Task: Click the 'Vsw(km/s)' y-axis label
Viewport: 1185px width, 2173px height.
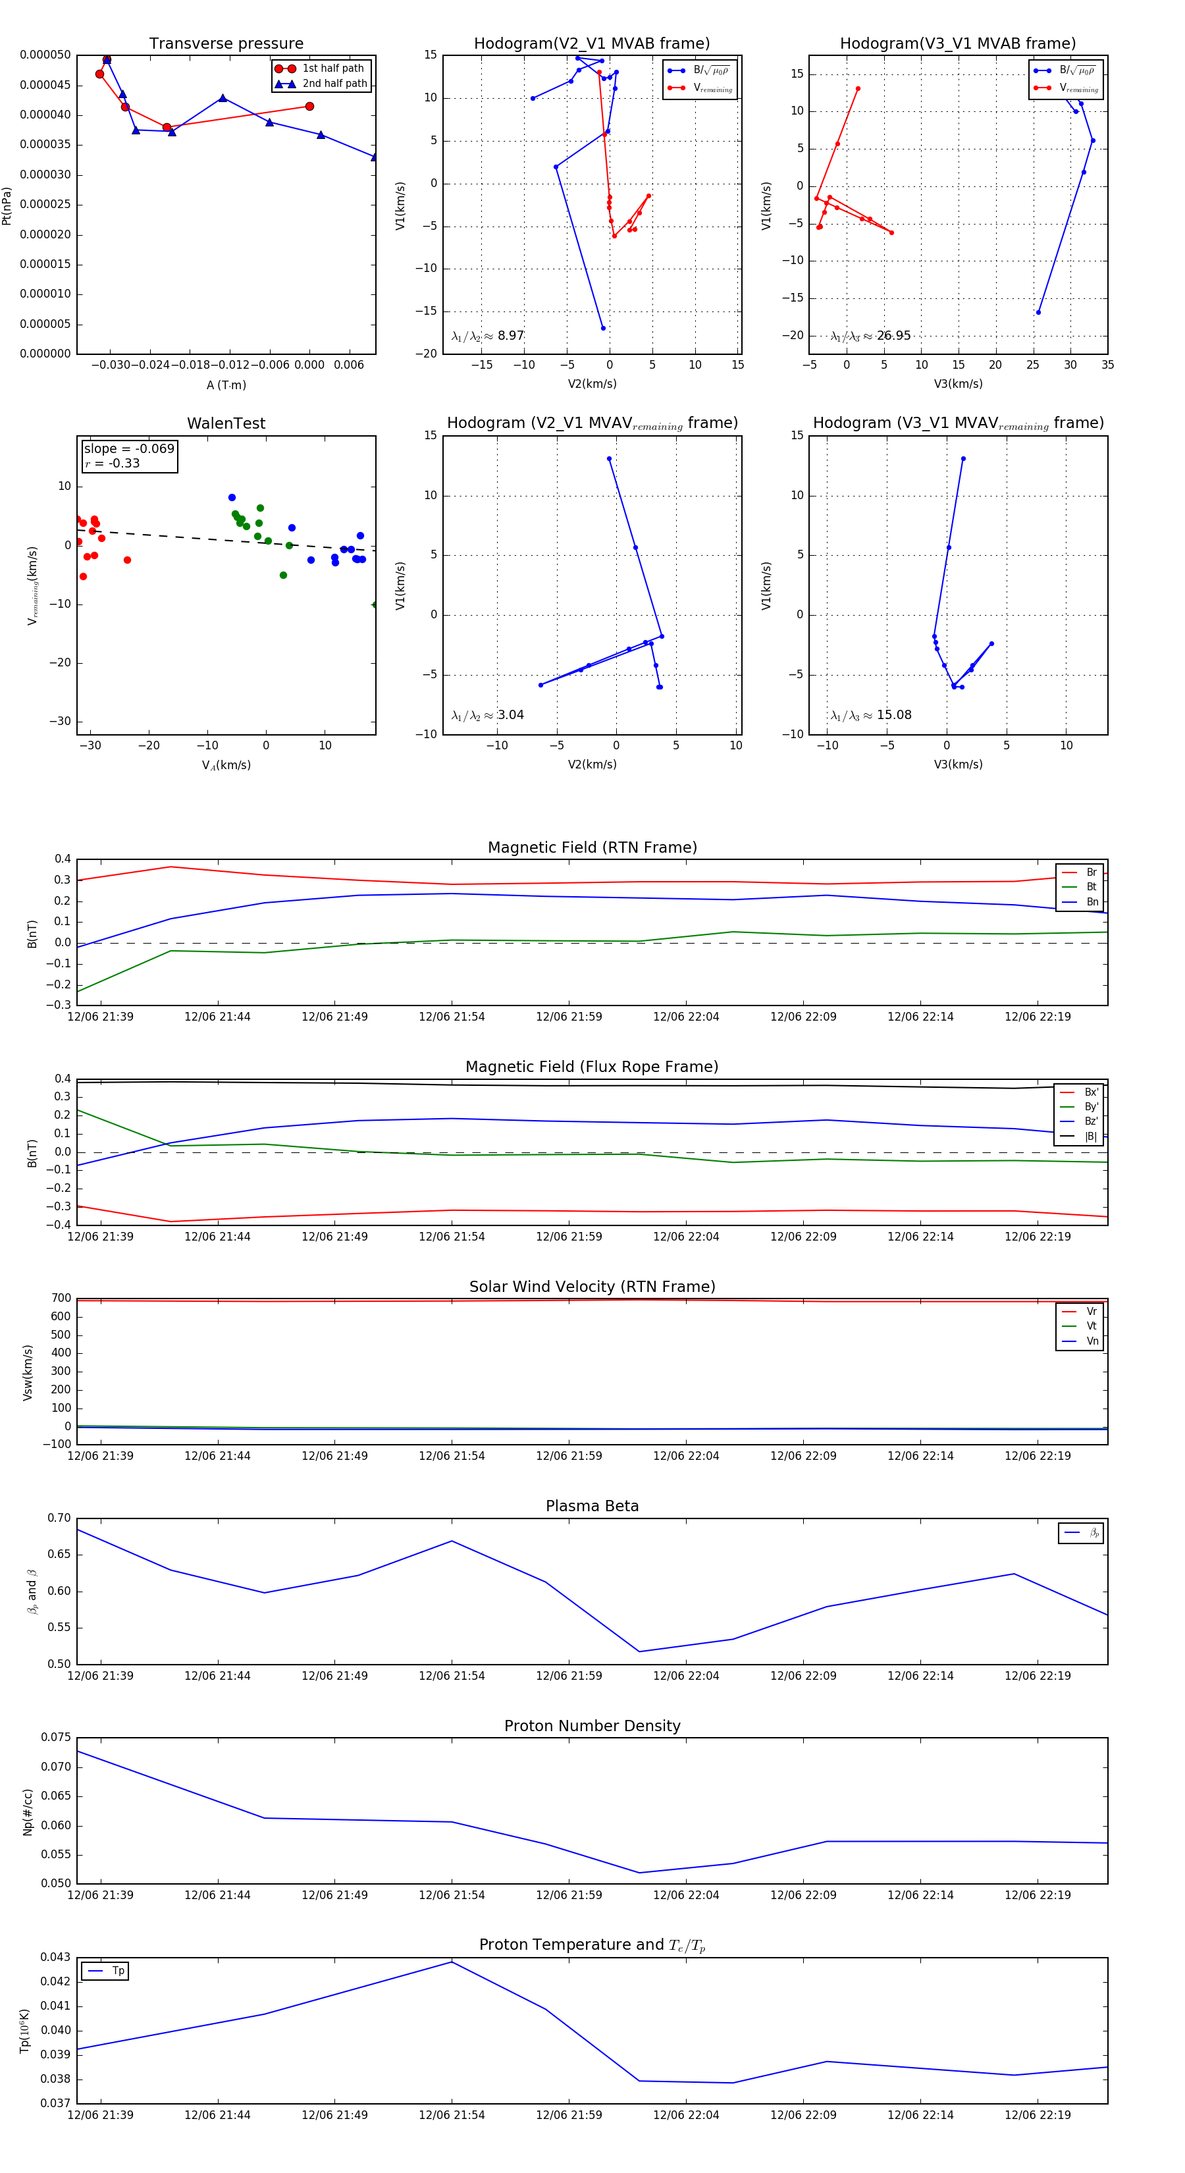Action: tap(28, 1372)
